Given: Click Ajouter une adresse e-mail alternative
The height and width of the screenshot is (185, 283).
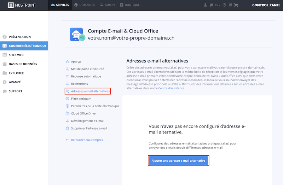Looking at the screenshot, I should pos(179,161).
